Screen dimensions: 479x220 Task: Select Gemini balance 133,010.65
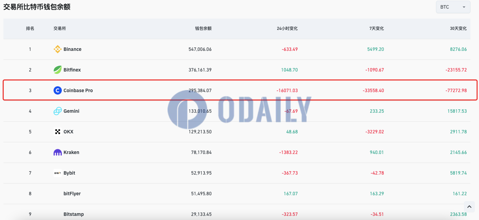tap(200, 111)
